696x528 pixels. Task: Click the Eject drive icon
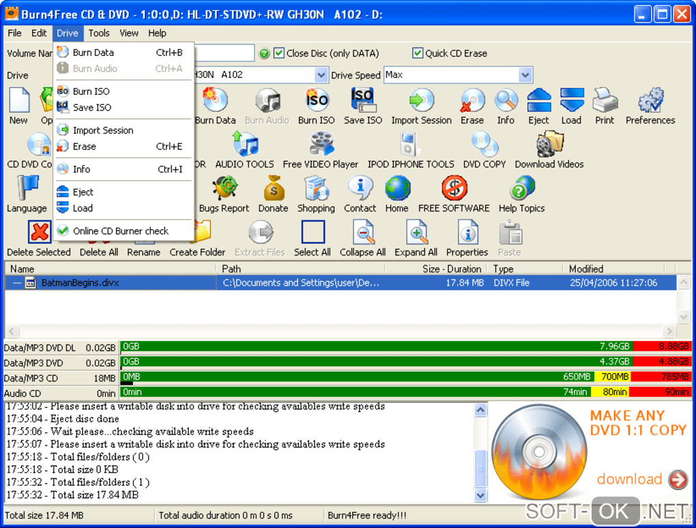point(538,102)
